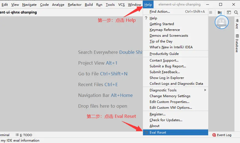Open the Event Log notification badge

click(214, 135)
